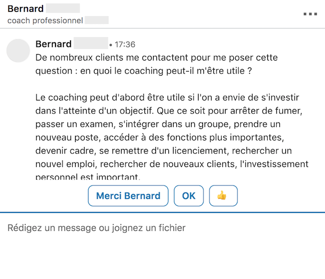The height and width of the screenshot is (279, 325).
Task: Click the line "question : en quoi le coaching"
Action: pyautogui.click(x=143, y=71)
